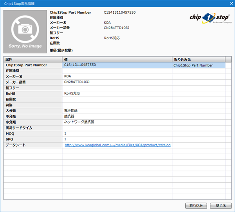Select the 大分類 row label

coord(11,111)
